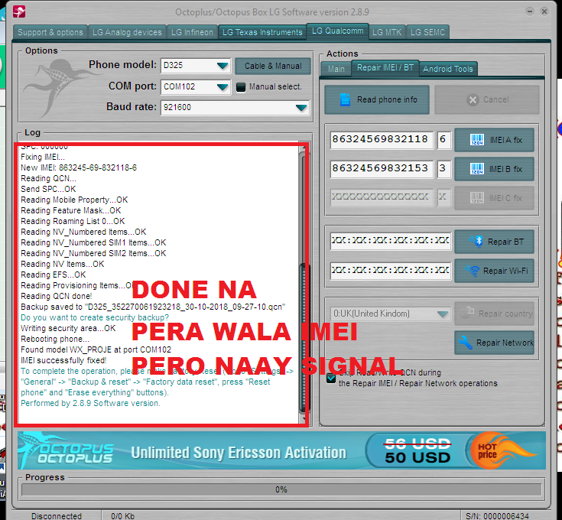Click the IMEI B fix button label
562x520 pixels.
click(505, 169)
